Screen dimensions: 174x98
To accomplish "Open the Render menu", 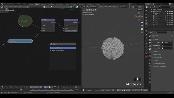I will coord(13,4).
